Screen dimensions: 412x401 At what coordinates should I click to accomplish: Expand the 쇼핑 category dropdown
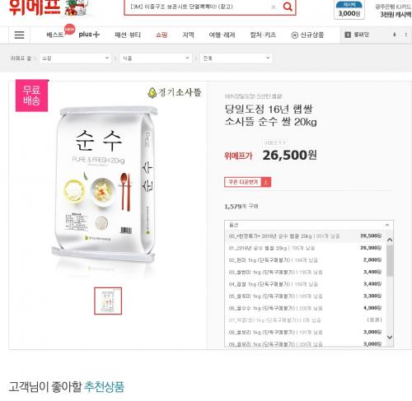click(75, 58)
